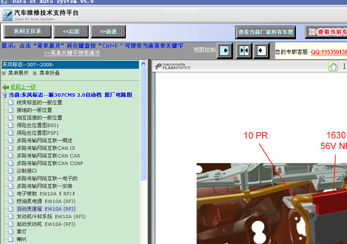Viewport: 347px width, 244px height.
Task: Click green back arrow icon
Action: 6,87
